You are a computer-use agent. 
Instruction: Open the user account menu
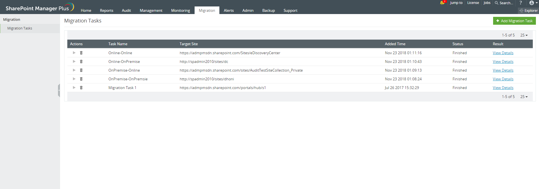533,3
